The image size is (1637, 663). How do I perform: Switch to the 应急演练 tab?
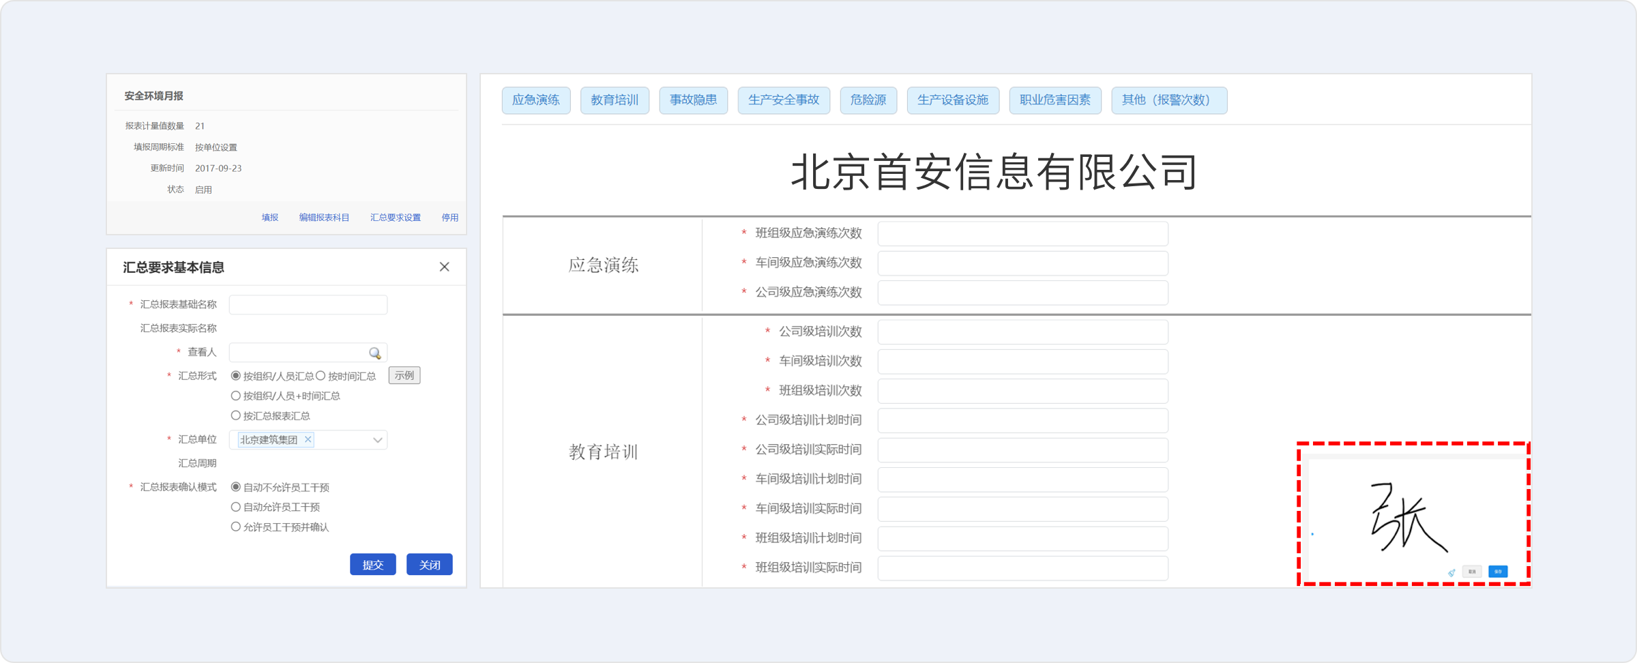tap(536, 100)
